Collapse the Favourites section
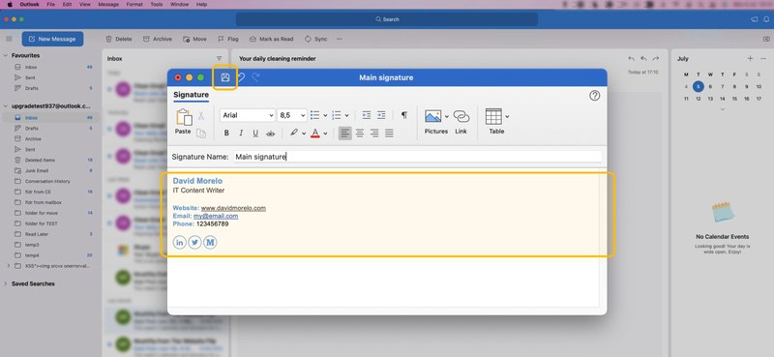 pos(6,55)
